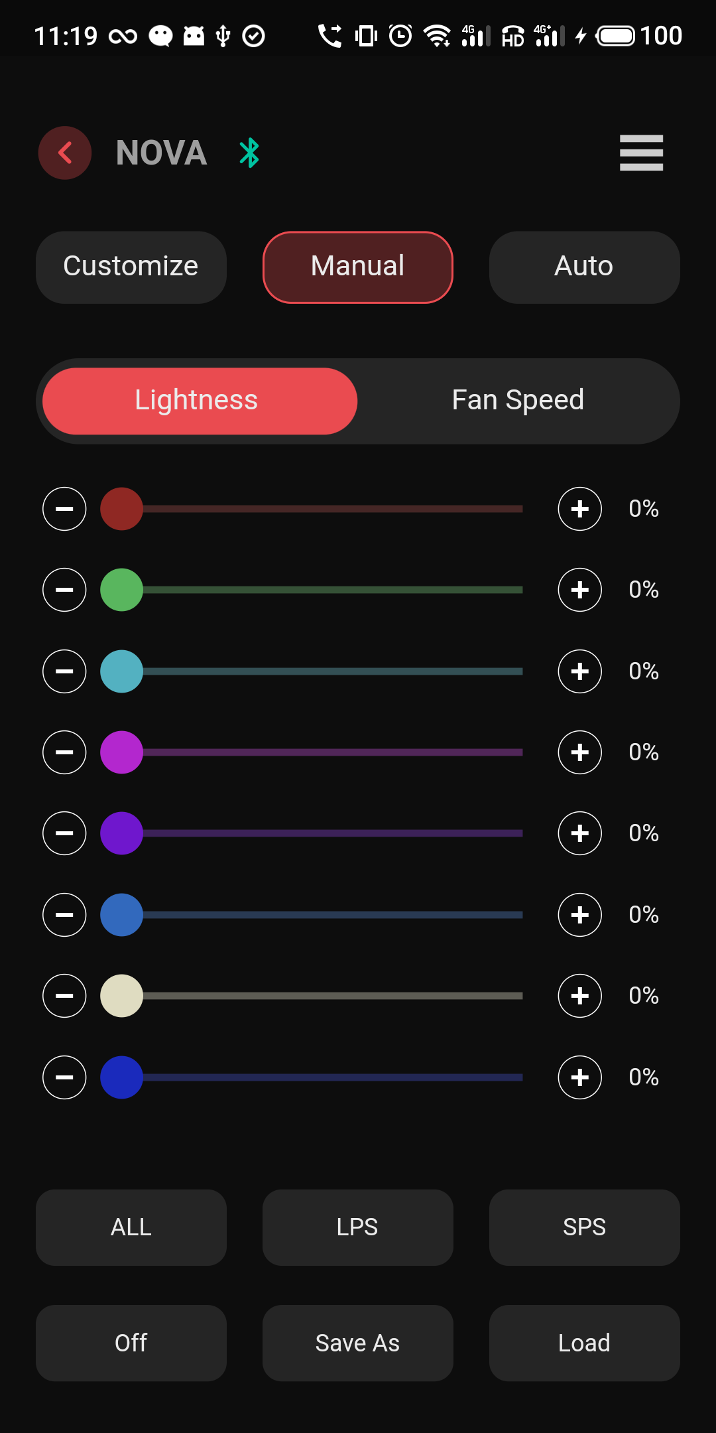
Task: Switch to the Customize mode tab
Action: [x=131, y=267]
